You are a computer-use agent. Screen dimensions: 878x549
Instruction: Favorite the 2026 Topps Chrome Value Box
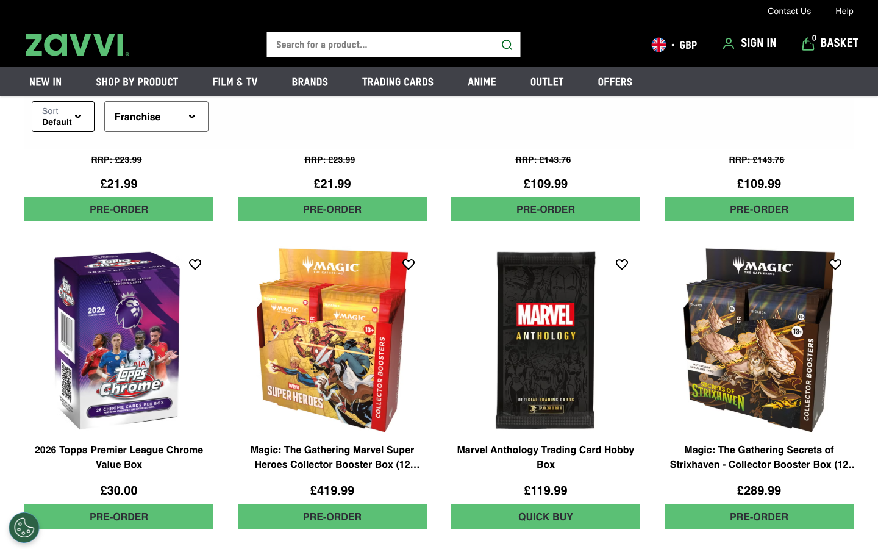[195, 264]
